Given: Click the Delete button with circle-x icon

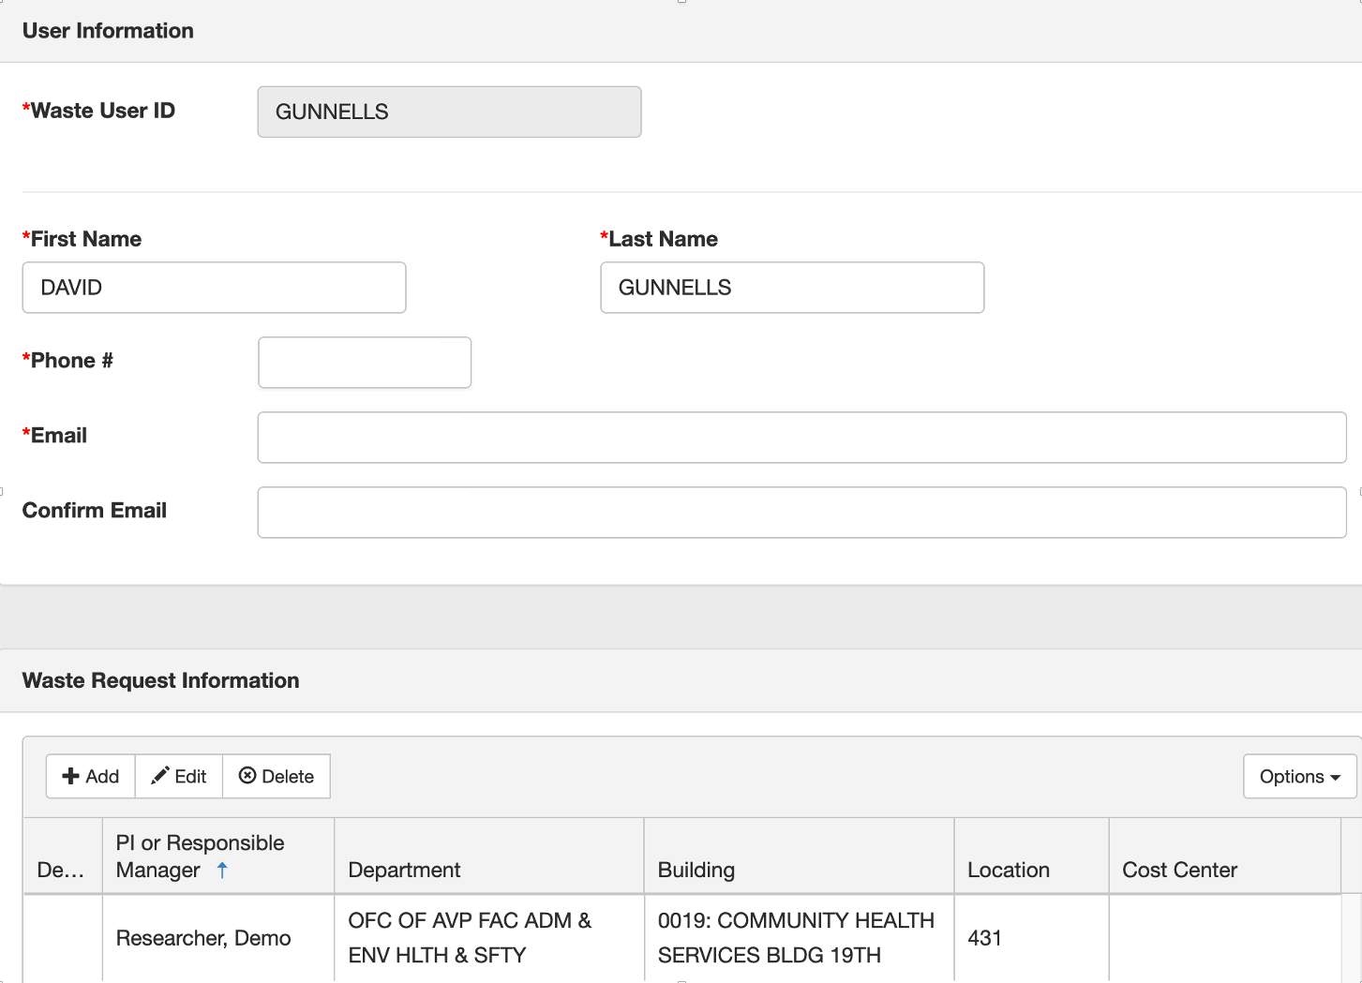Looking at the screenshot, I should [277, 776].
